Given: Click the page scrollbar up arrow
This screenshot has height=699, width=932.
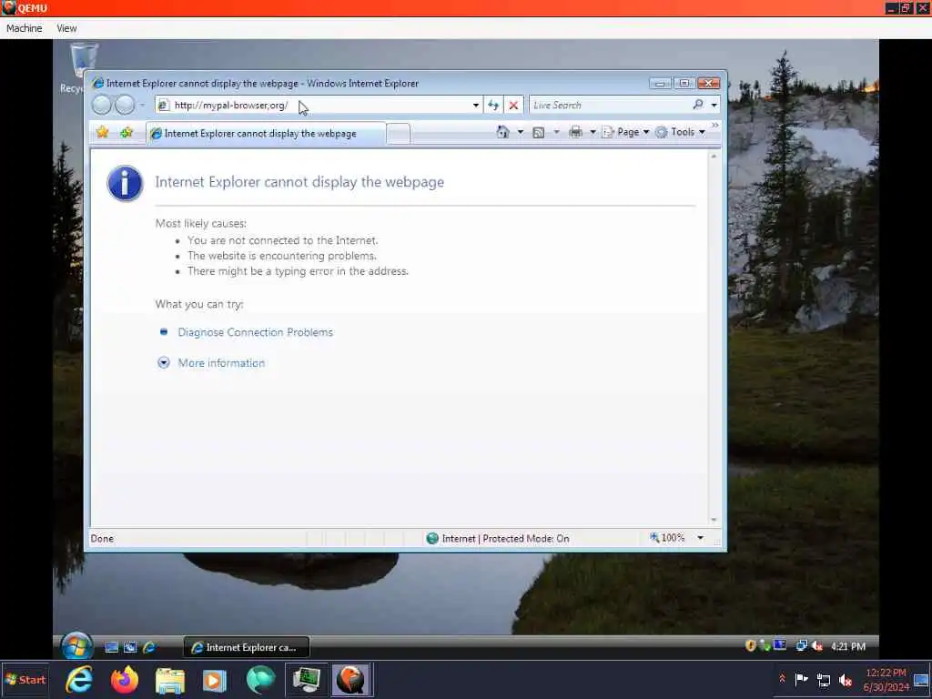Looking at the screenshot, I should coord(714,157).
